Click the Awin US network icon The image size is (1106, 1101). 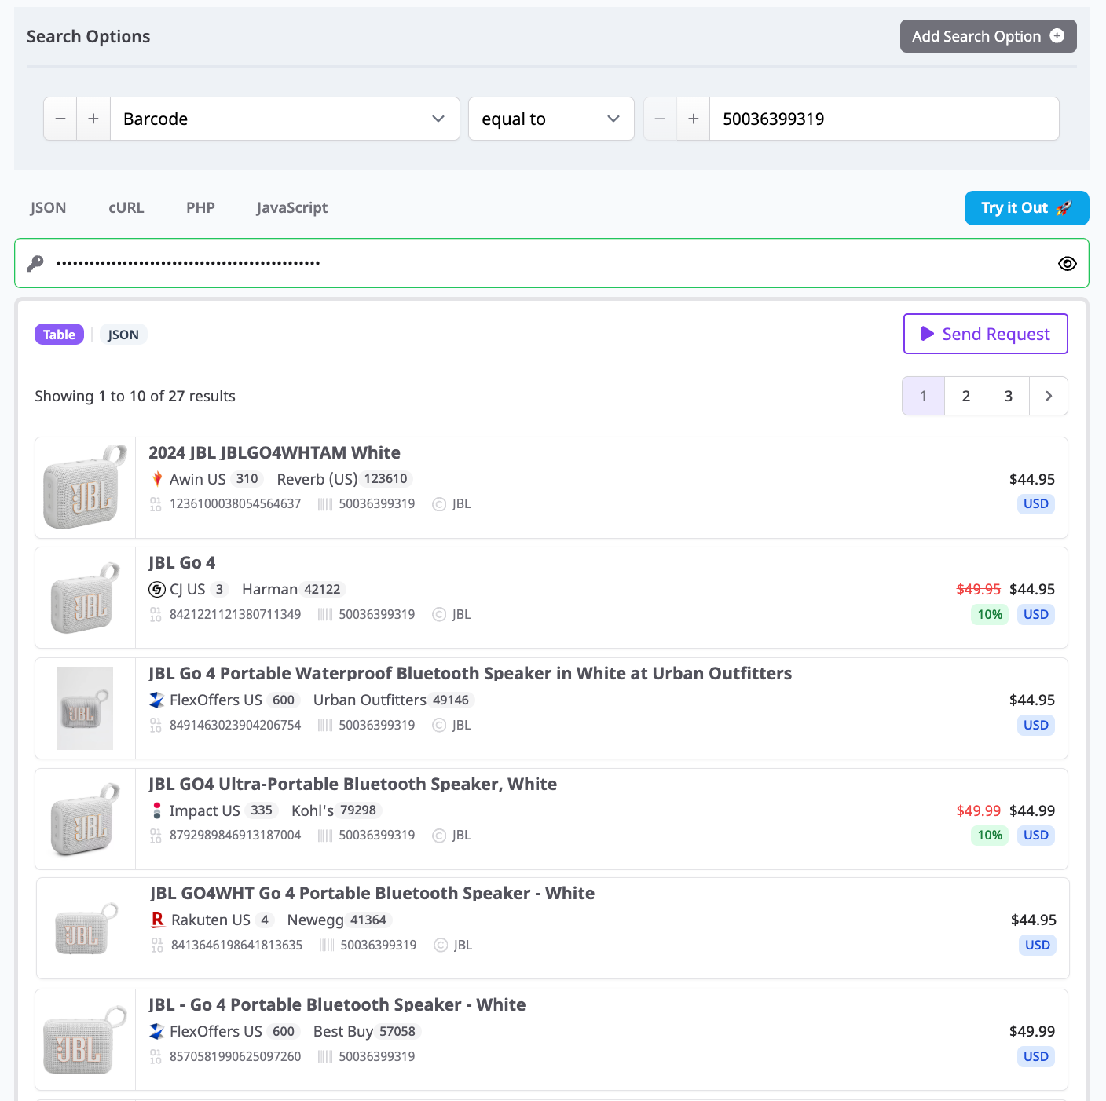157,479
